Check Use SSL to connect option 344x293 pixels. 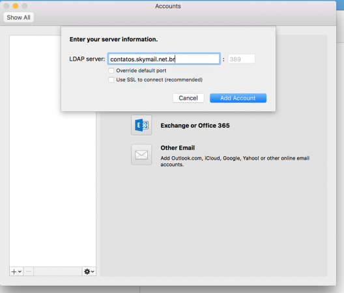pyautogui.click(x=111, y=79)
